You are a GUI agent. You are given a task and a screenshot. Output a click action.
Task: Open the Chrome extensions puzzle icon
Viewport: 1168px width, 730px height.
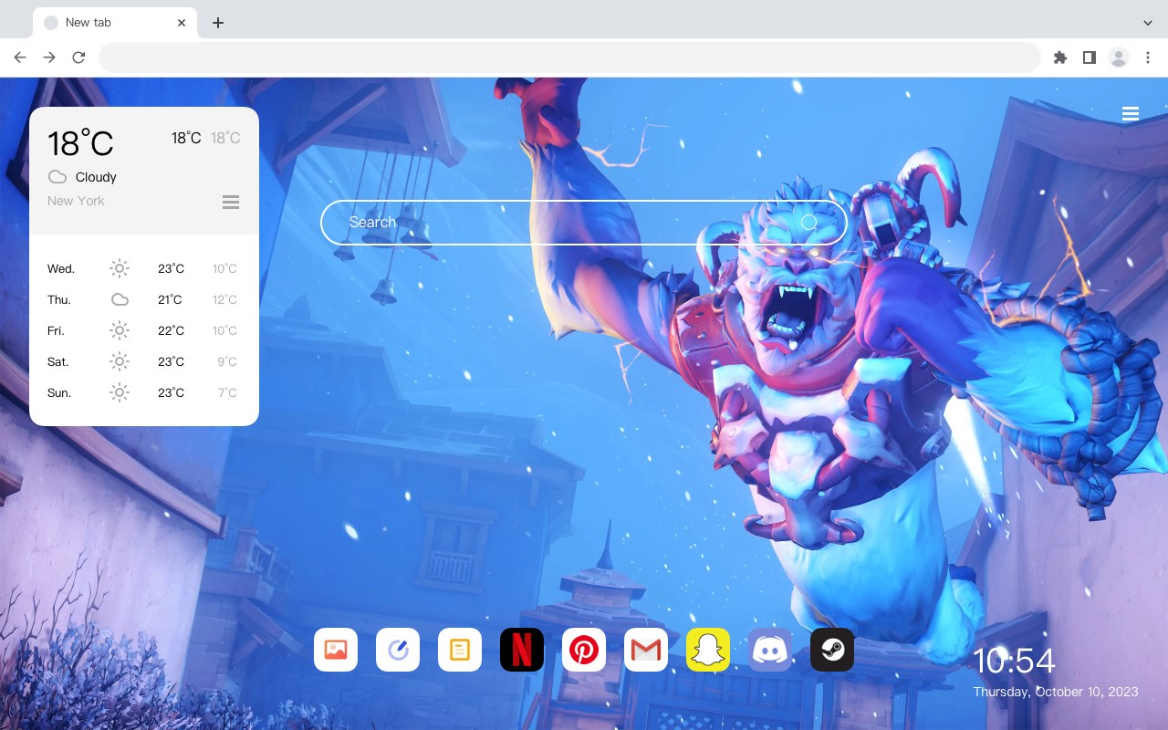point(1059,57)
